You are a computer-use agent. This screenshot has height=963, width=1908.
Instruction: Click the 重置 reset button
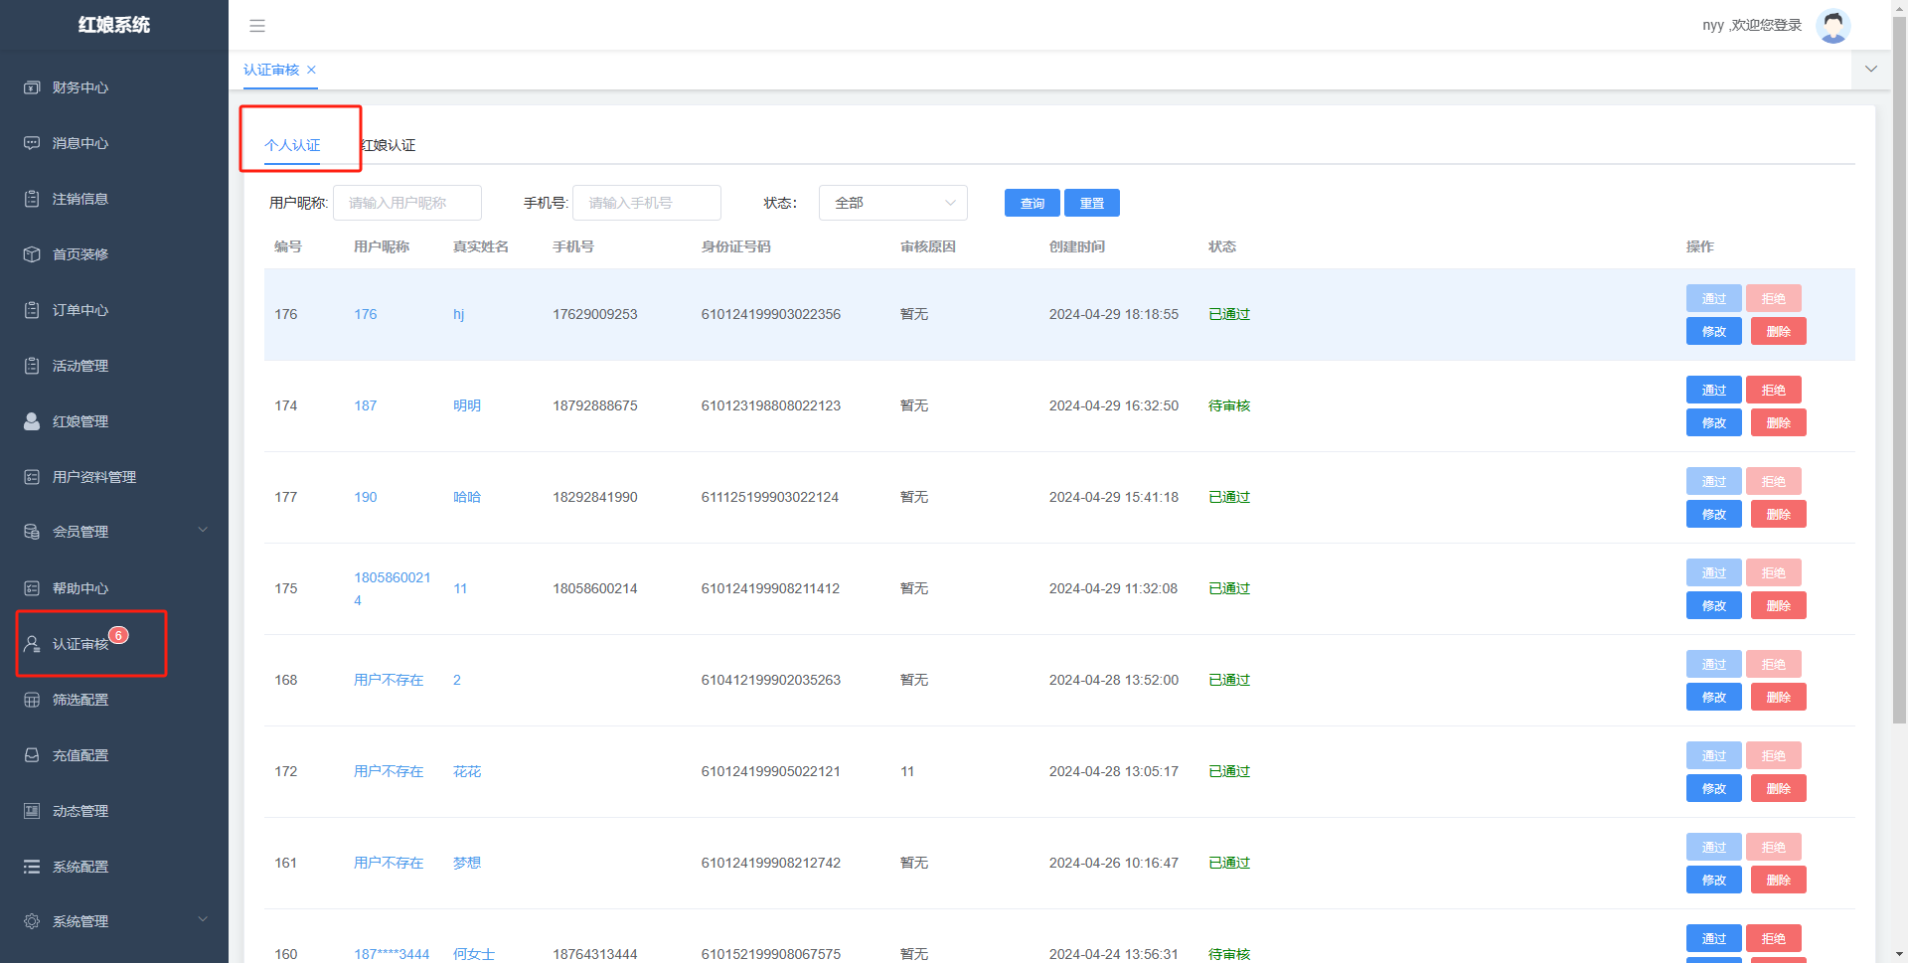pos(1091,203)
